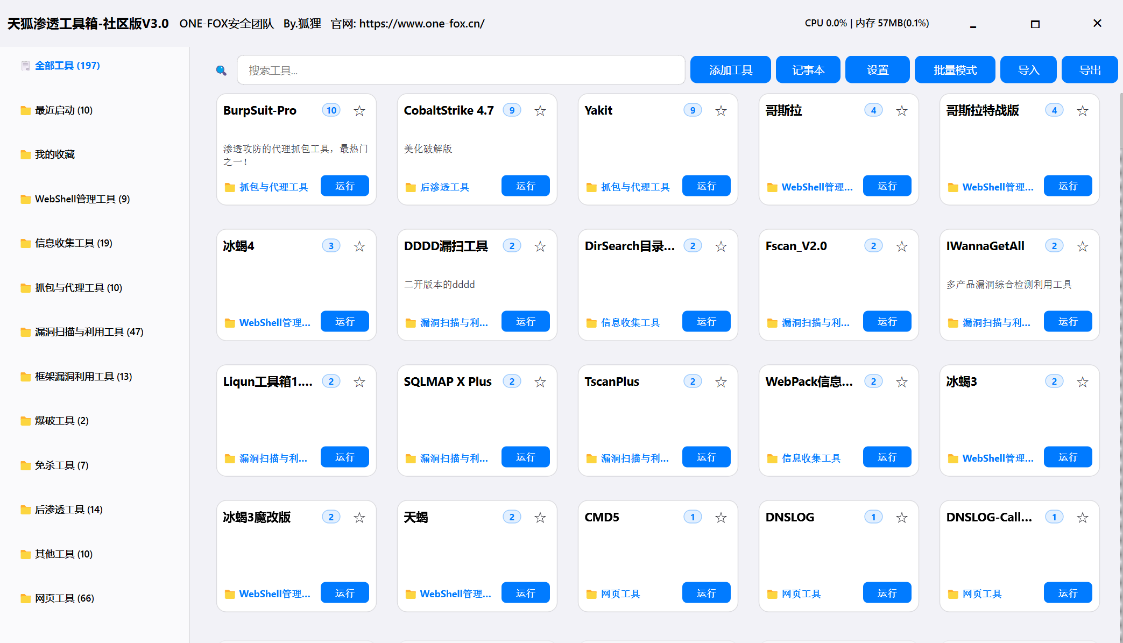Click the folder icon beside 最近启动

[25, 111]
